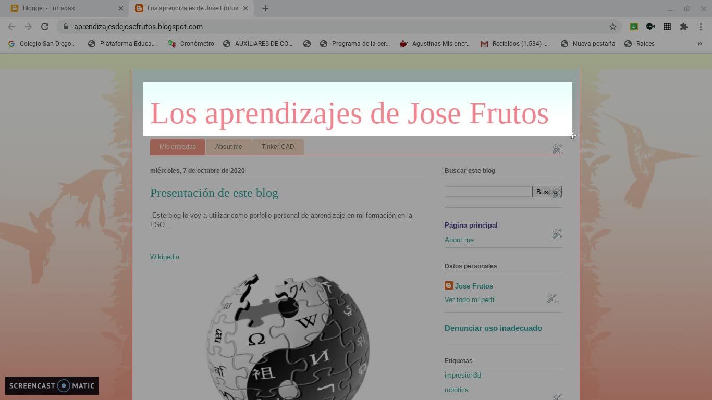Open the Tinker CAD blog tab
This screenshot has width=712, height=400.
pyautogui.click(x=278, y=147)
